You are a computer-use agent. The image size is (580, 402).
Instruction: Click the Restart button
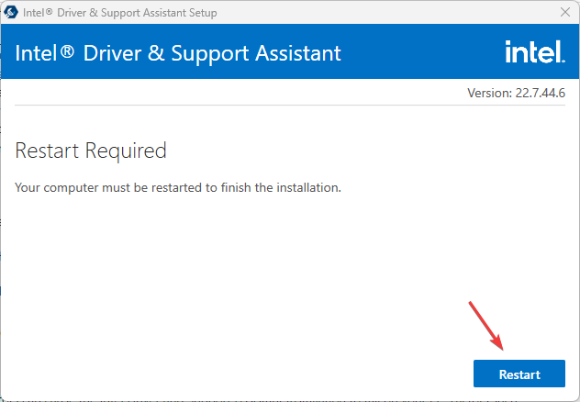pyautogui.click(x=519, y=374)
